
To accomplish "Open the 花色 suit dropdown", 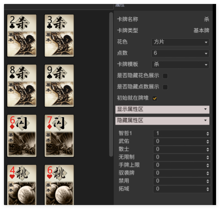I will (x=180, y=42).
